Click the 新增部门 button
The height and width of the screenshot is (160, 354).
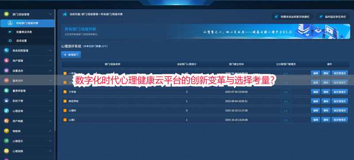(x=71, y=55)
